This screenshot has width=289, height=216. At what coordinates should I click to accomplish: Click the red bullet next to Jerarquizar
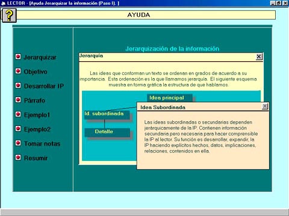tap(18, 57)
